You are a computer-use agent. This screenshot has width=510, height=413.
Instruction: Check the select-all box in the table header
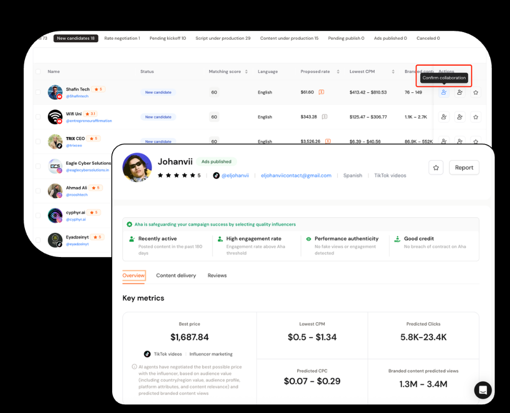38,71
